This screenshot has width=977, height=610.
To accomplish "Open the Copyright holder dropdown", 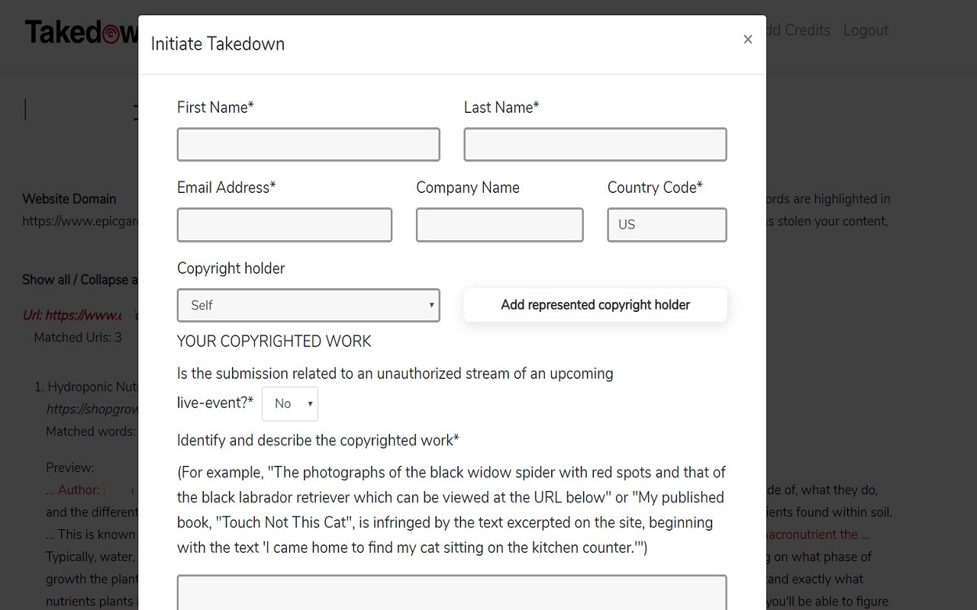I will click(x=308, y=305).
